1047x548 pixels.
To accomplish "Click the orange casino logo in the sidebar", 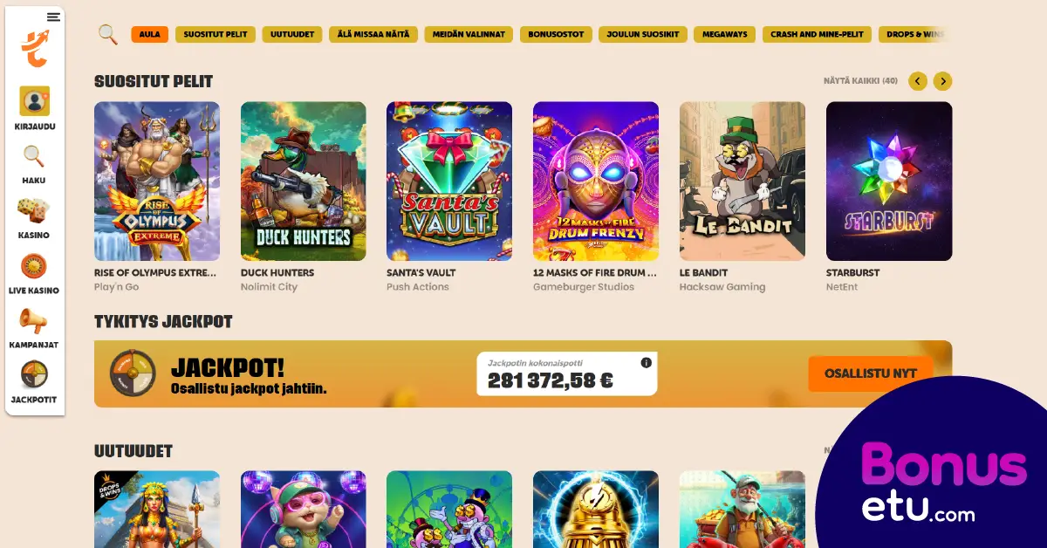I will pos(35,49).
